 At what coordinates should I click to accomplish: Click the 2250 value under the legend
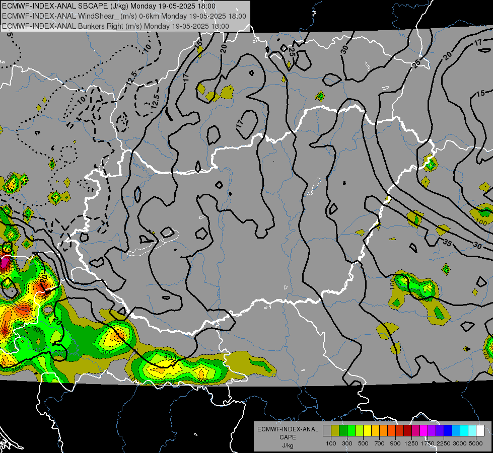click(x=444, y=443)
